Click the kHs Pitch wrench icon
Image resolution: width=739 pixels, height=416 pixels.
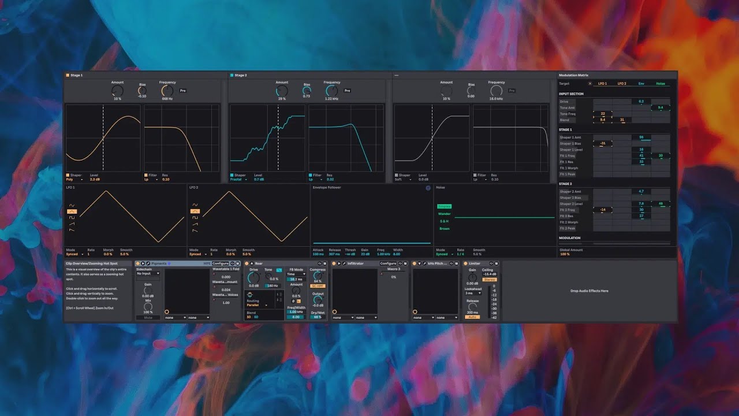tap(424, 263)
